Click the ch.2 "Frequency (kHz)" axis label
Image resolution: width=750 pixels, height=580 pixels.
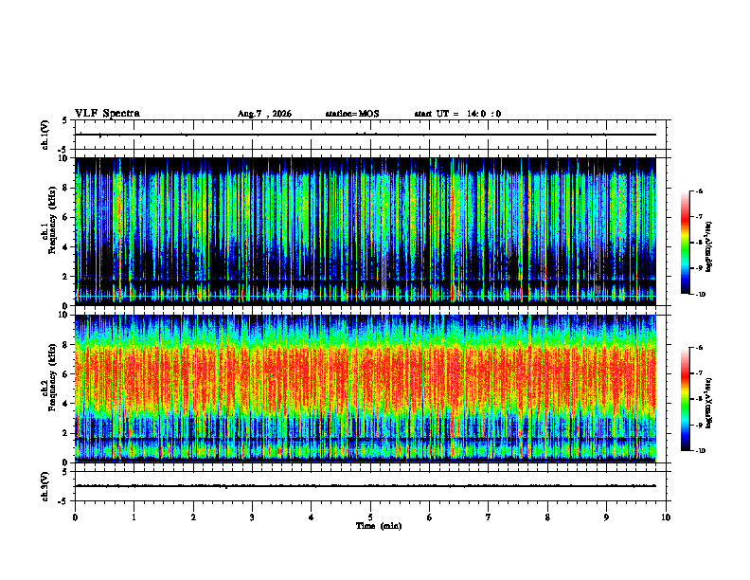pyautogui.click(x=50, y=377)
